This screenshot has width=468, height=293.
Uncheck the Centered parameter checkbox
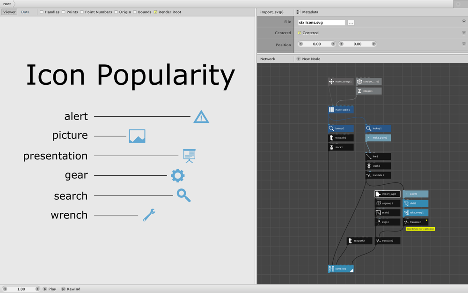click(x=300, y=33)
